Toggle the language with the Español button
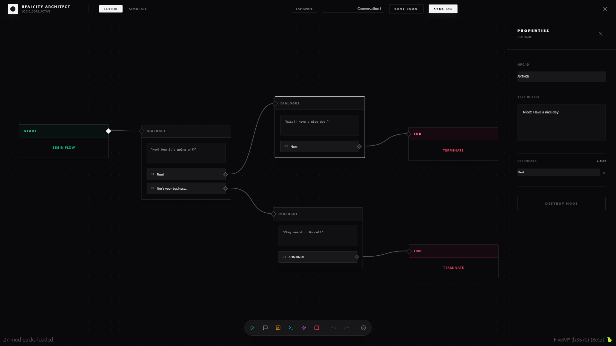Viewport: 616px width, 346px height. pos(304,9)
